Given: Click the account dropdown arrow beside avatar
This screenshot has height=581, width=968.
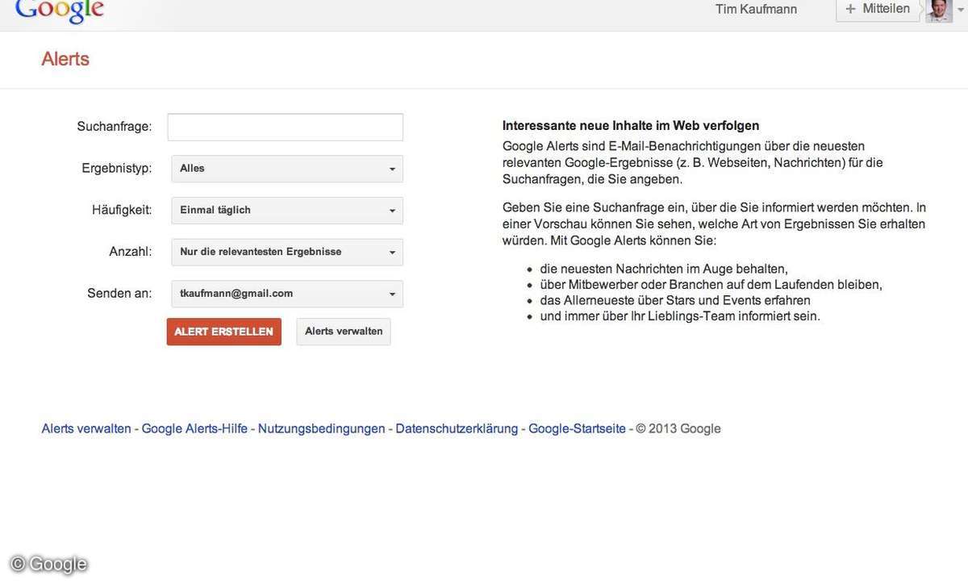Looking at the screenshot, I should 960,10.
